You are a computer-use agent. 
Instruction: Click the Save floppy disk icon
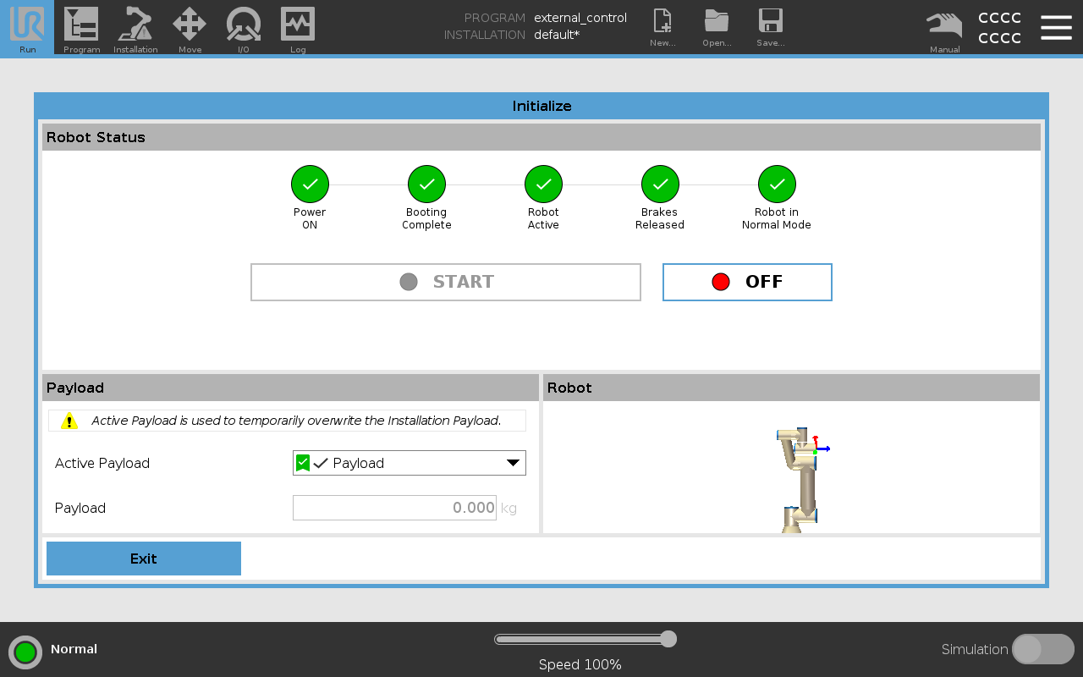pyautogui.click(x=770, y=27)
